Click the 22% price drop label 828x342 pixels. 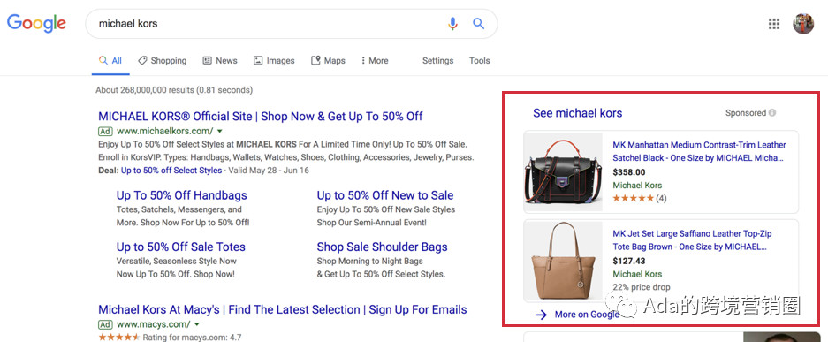pos(642,287)
